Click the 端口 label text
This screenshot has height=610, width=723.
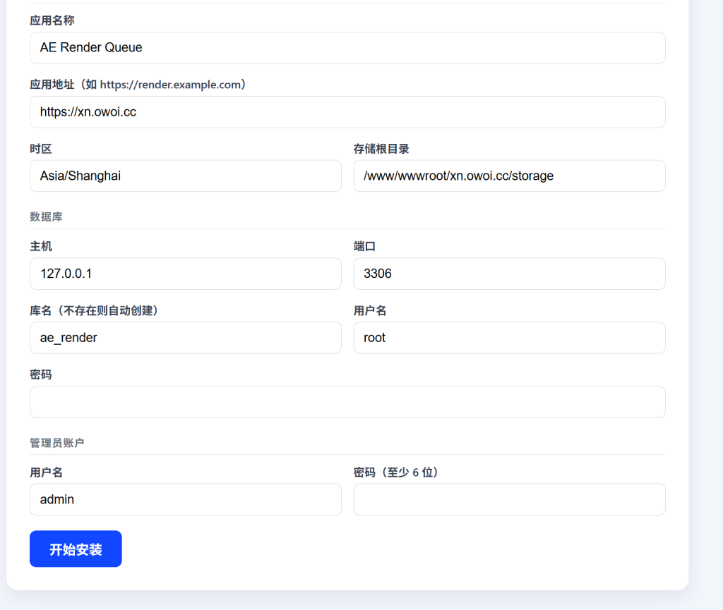[364, 246]
